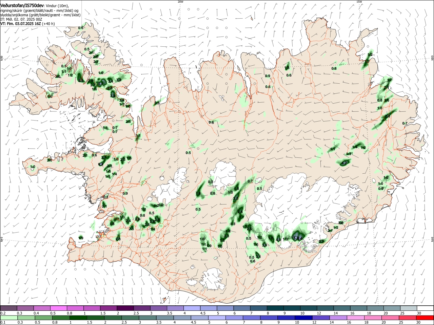Click the '0.9' value near the north coast
Screen dimensions: 434x325
click(x=268, y=76)
